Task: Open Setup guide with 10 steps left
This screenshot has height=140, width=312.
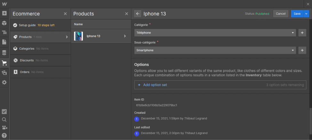Action: coord(40,25)
